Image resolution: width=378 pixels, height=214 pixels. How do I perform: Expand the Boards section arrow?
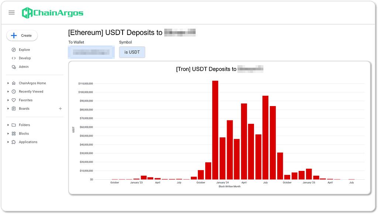(x=8, y=109)
